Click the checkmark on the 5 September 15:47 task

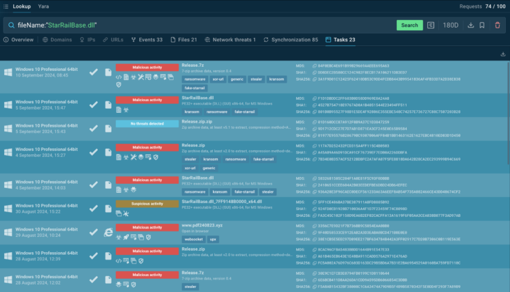[x=94, y=105]
